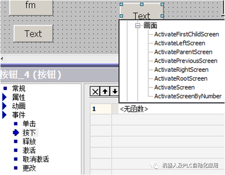Click the 画面 category label

150,26
